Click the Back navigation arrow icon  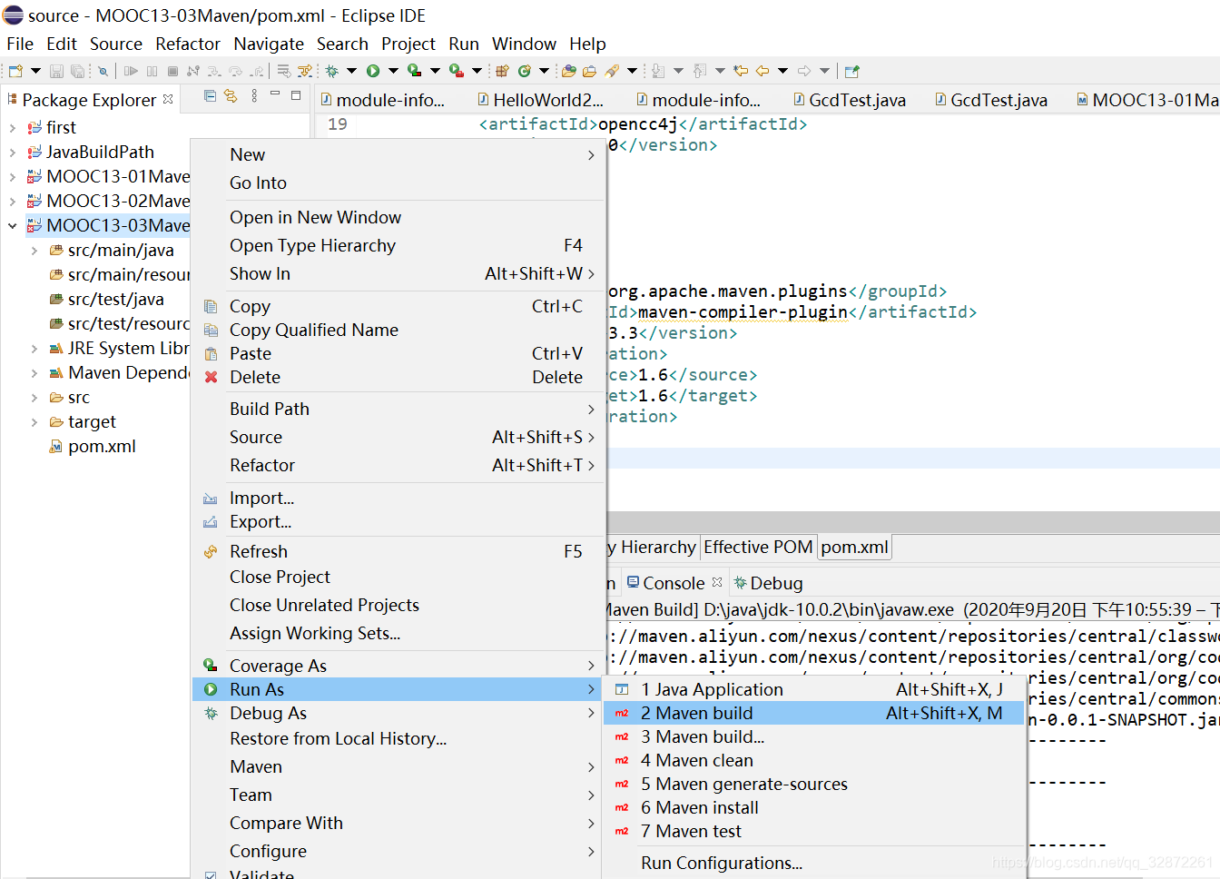762,71
